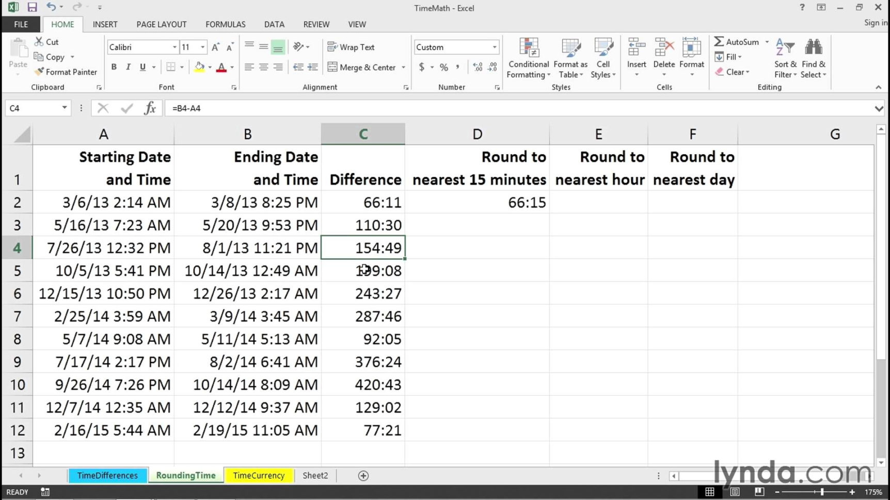This screenshot has height=500, width=890.
Task: Open the TimeCurrency sheet tab
Action: [259, 475]
